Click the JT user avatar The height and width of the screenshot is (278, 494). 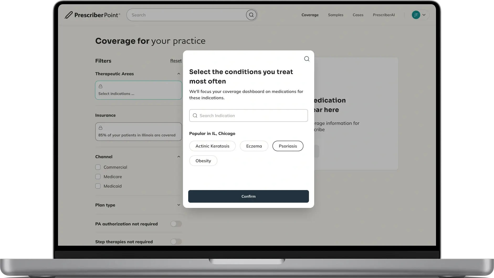[416, 15]
